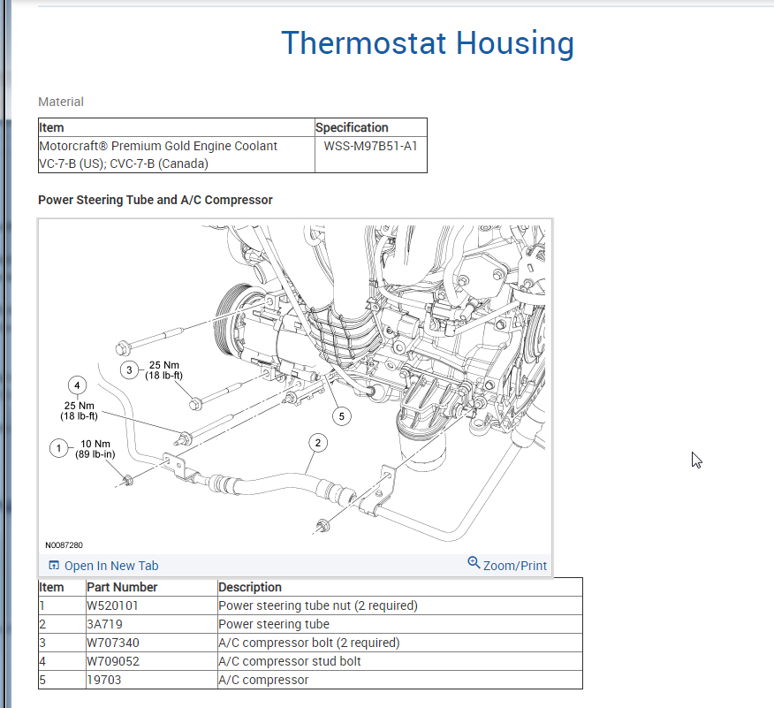Select the Motorcraft Premium Gold Engine Coolant cell
The width and height of the screenshot is (774, 708).
point(176,155)
